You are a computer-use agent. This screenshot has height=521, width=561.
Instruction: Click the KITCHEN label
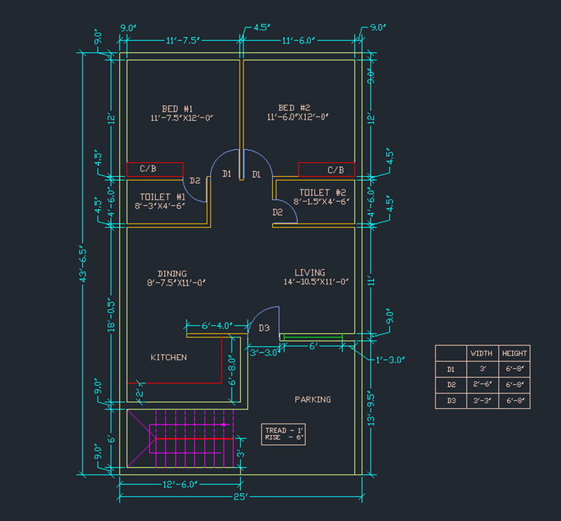click(x=168, y=358)
